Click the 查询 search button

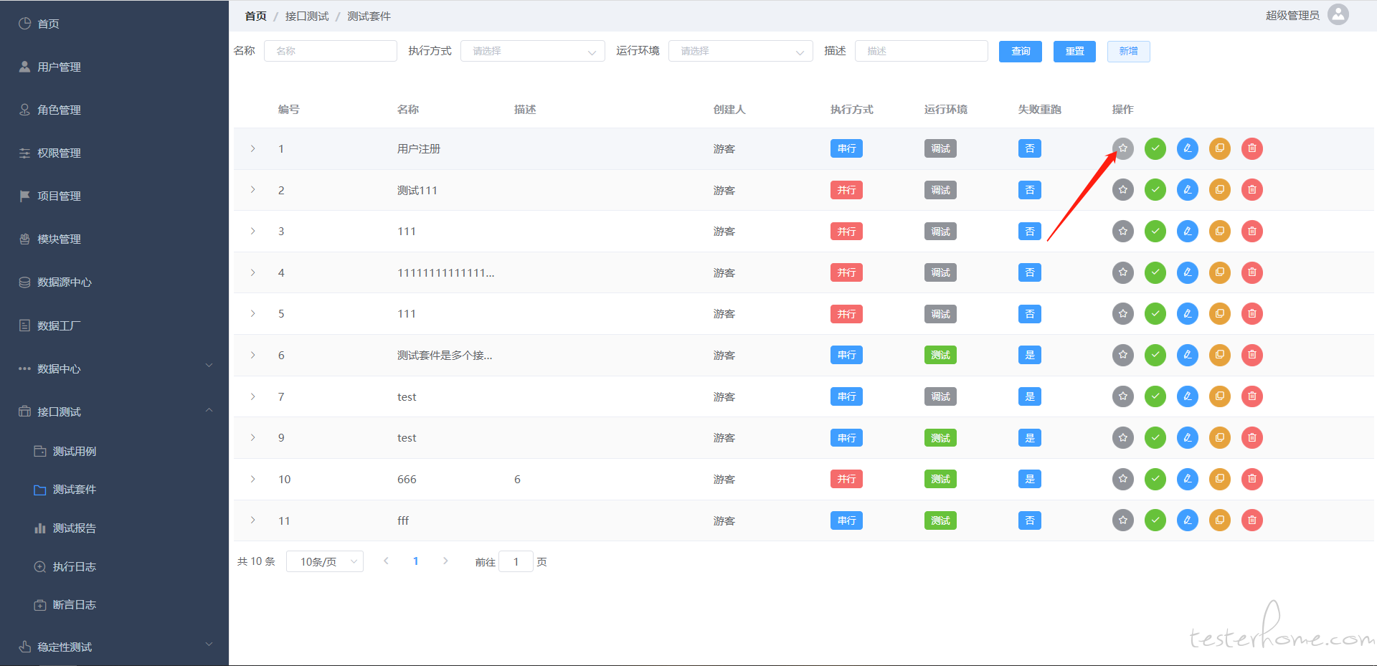1020,51
